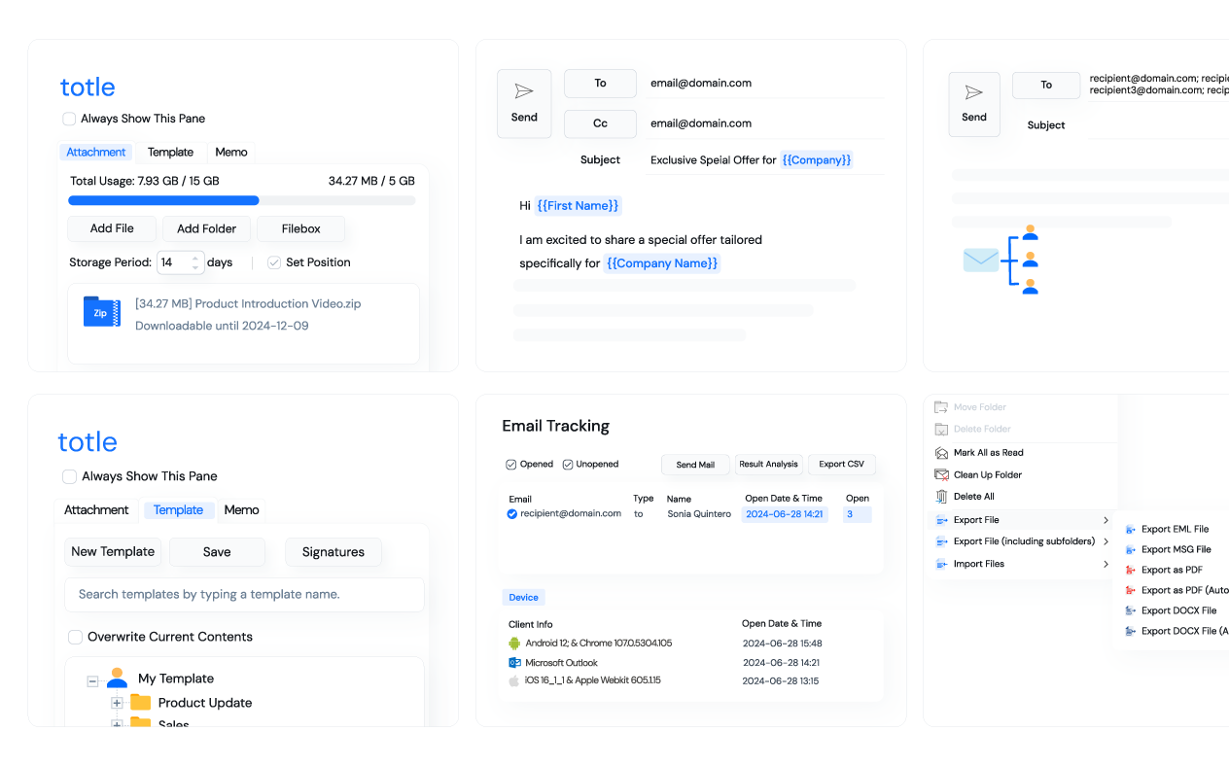1229x766 pixels.
Task: Open the Memo tab above Total Usage
Action: point(231,153)
